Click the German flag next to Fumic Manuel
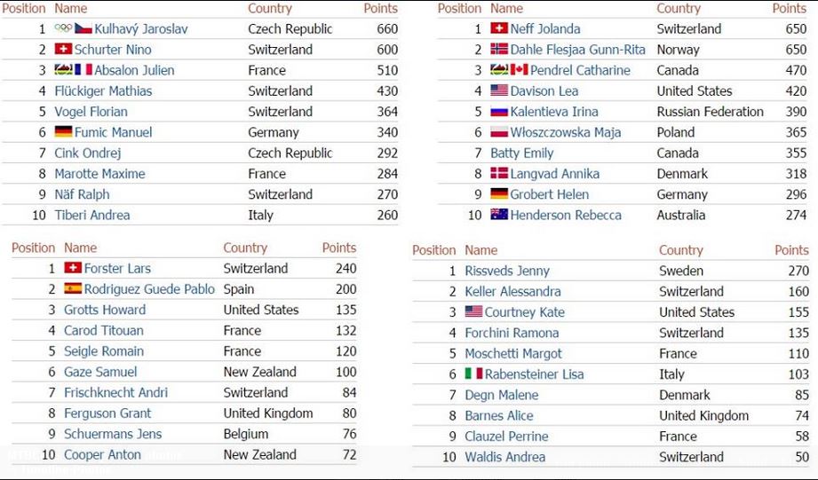This screenshot has height=480, width=818. tap(63, 131)
